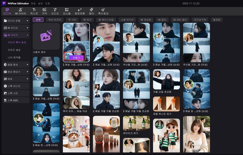The width and height of the screenshot is (243, 155).
Task: Expand the 얼굴 합성 sidebar section
Action: coord(15,64)
